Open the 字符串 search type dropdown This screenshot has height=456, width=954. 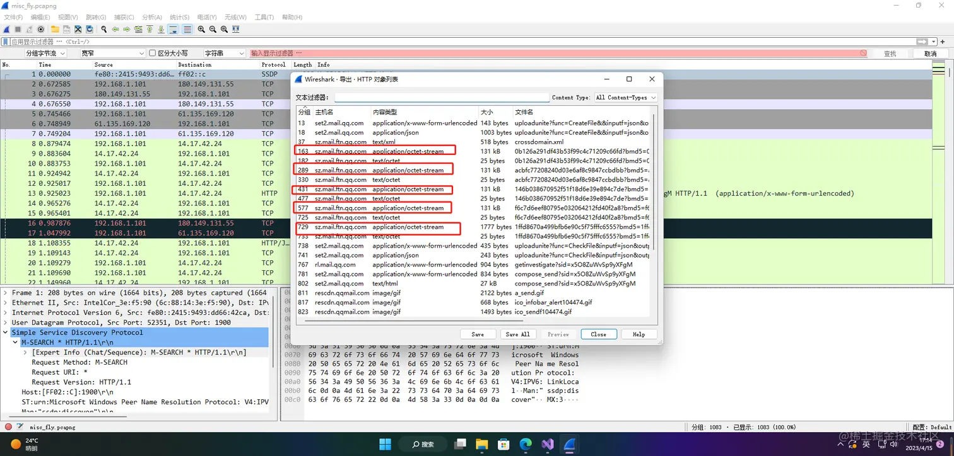(224, 54)
